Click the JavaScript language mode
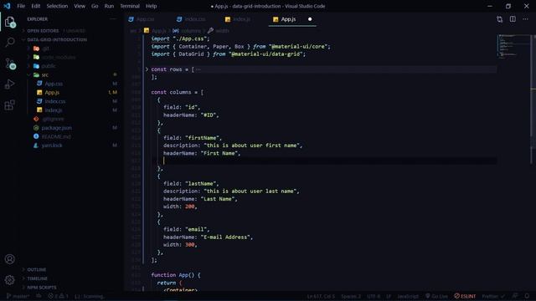536x301 pixels. pyautogui.click(x=408, y=296)
